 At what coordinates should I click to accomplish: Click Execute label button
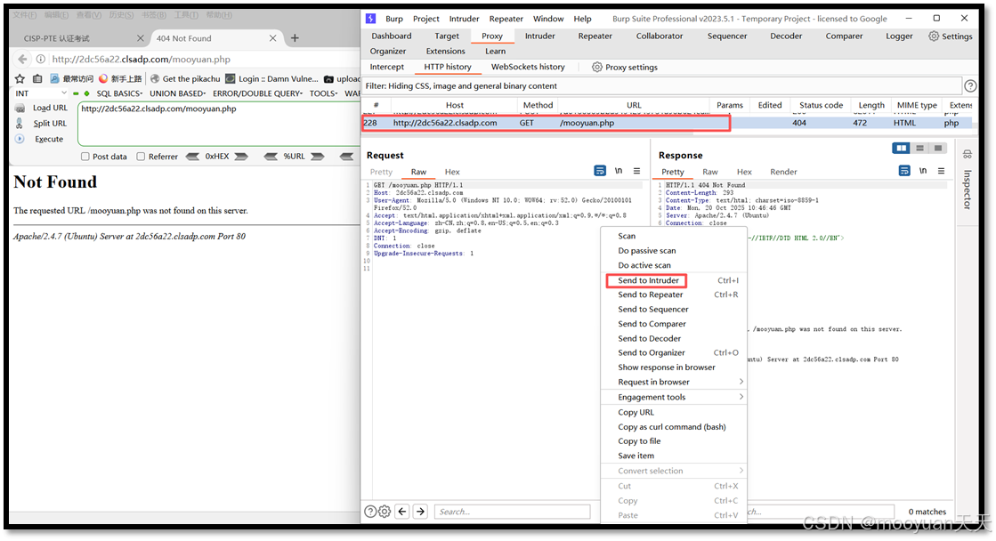coord(49,139)
